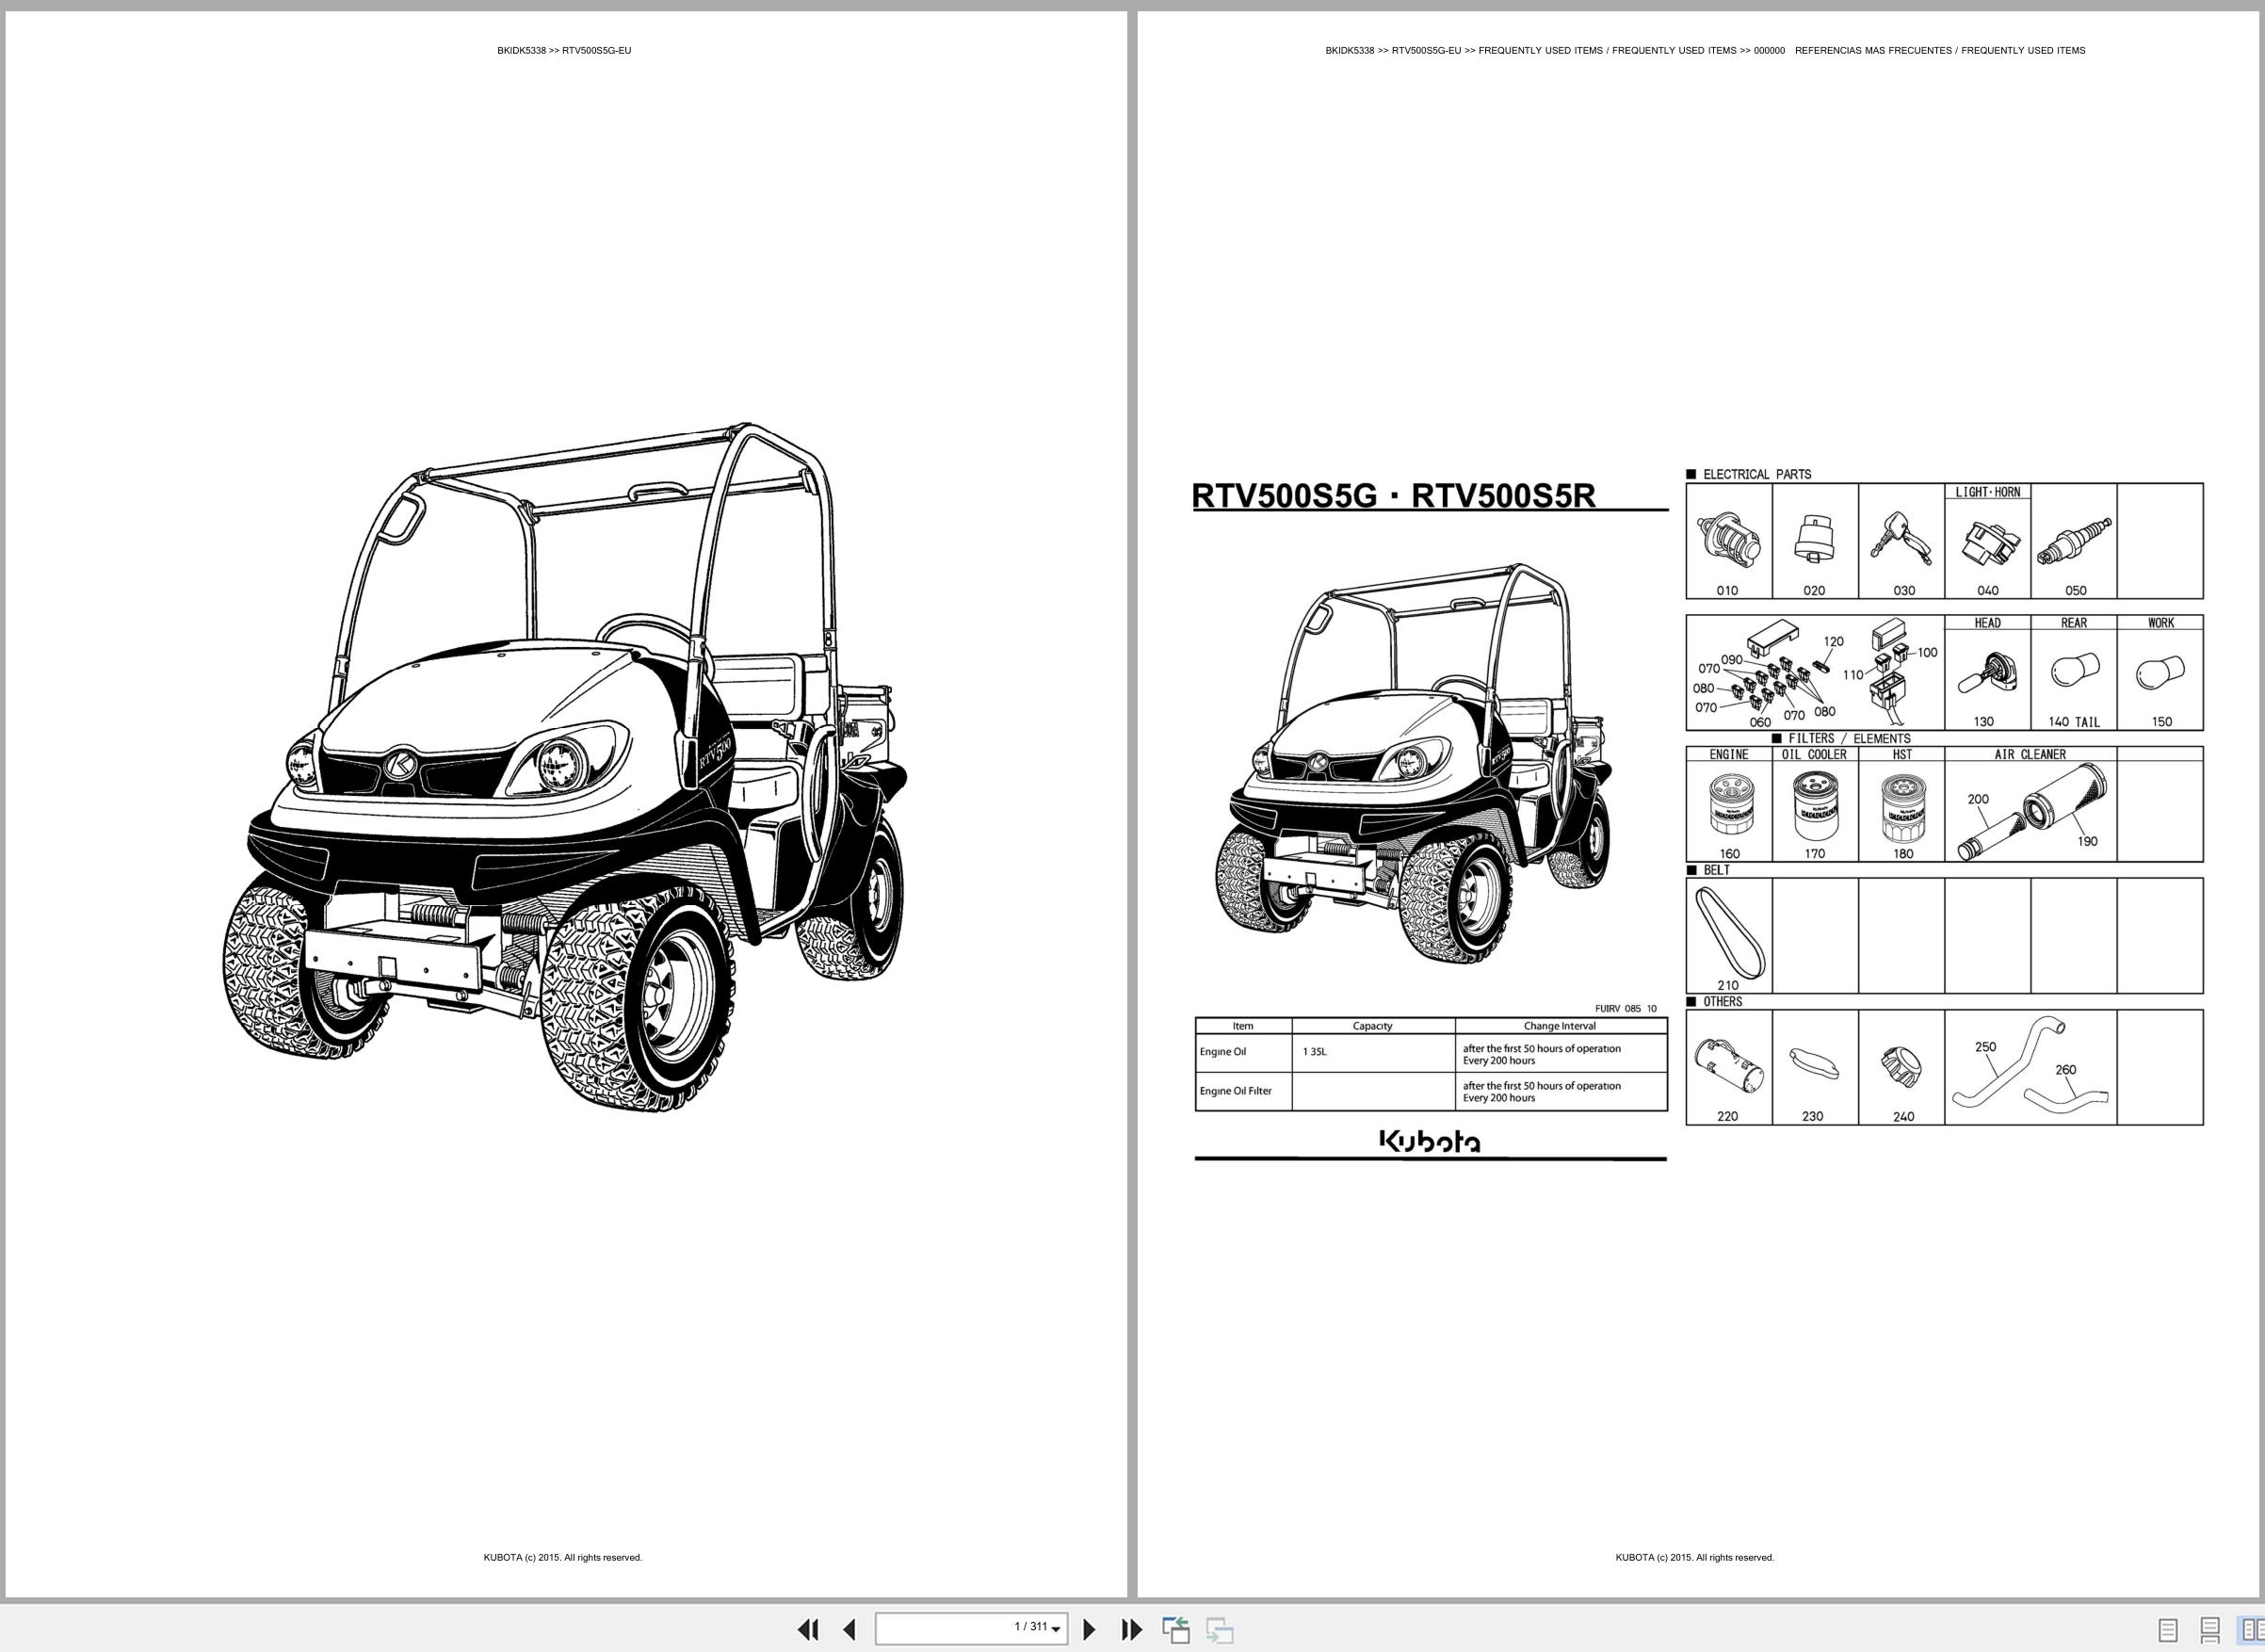Image resolution: width=2265 pixels, height=1652 pixels.
Task: Select the RTV500S5G · RTV500S5R heading
Action: pyautogui.click(x=1394, y=496)
